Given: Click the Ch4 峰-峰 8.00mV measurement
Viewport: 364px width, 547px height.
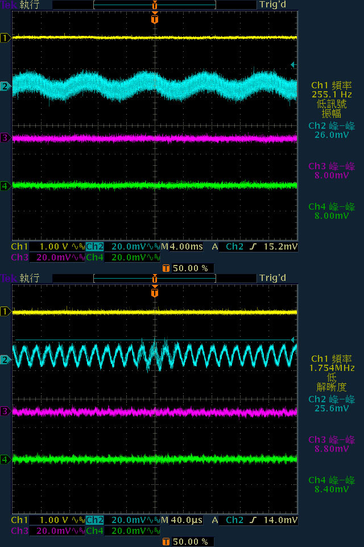Looking at the screenshot, I should coord(332,211).
